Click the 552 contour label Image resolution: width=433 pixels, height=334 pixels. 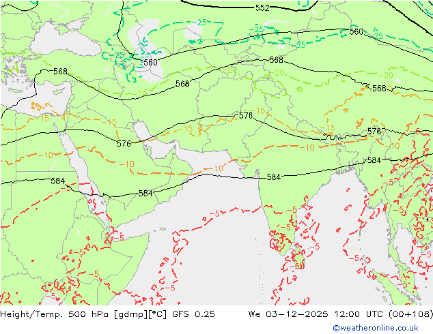click(262, 8)
